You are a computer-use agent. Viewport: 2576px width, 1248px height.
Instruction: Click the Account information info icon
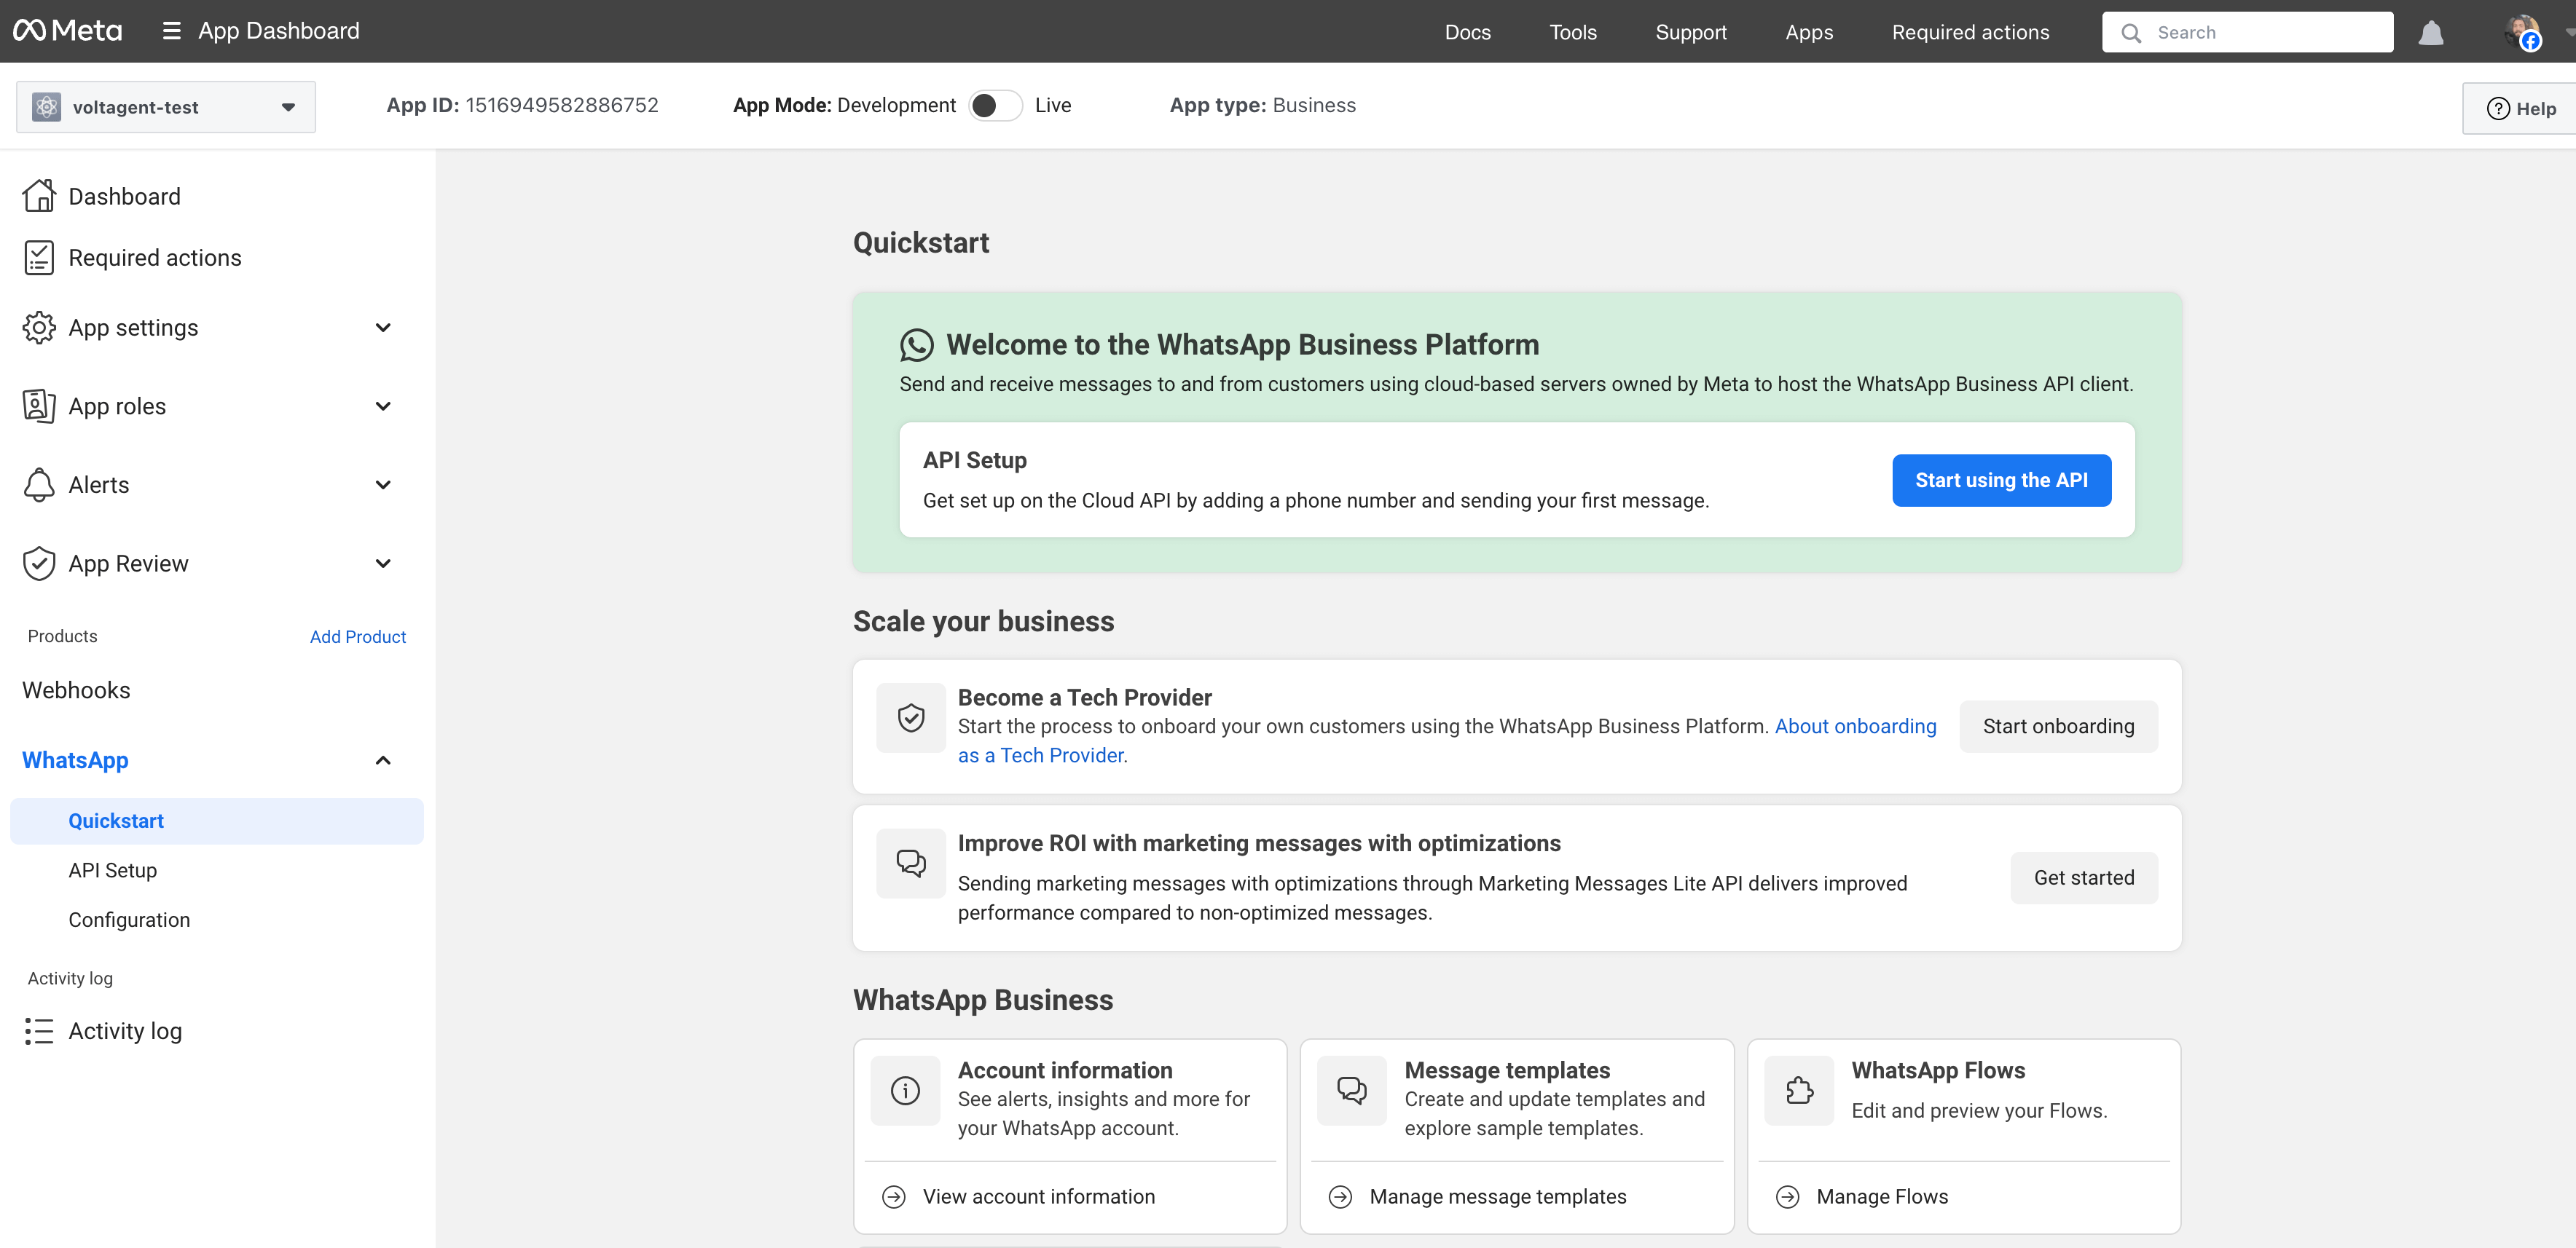pyautogui.click(x=905, y=1090)
